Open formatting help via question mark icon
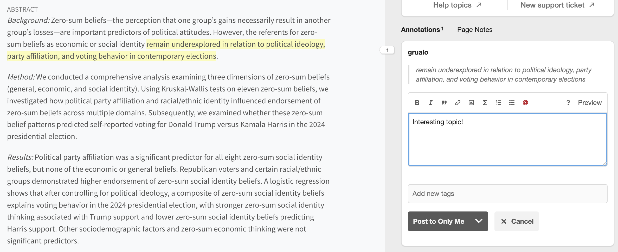The height and width of the screenshot is (252, 618). [568, 103]
